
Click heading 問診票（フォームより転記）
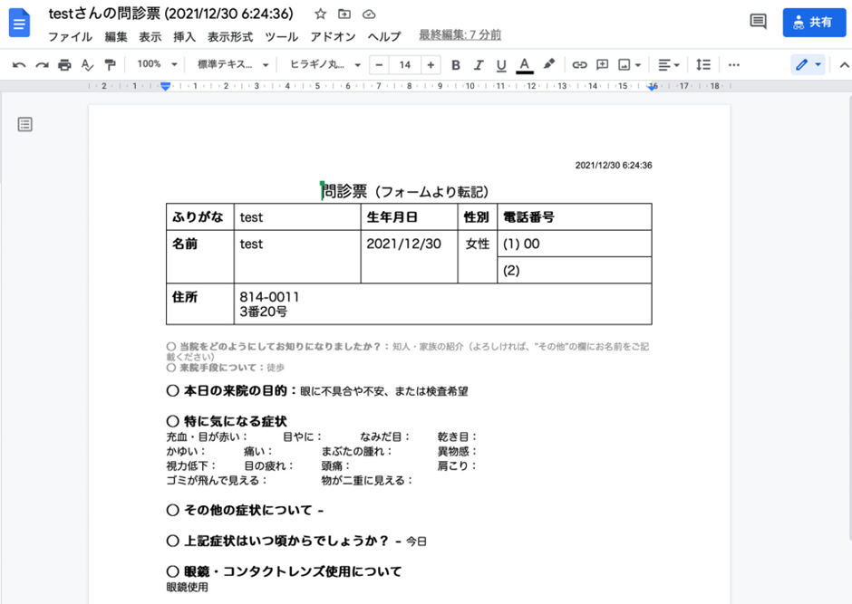(405, 192)
